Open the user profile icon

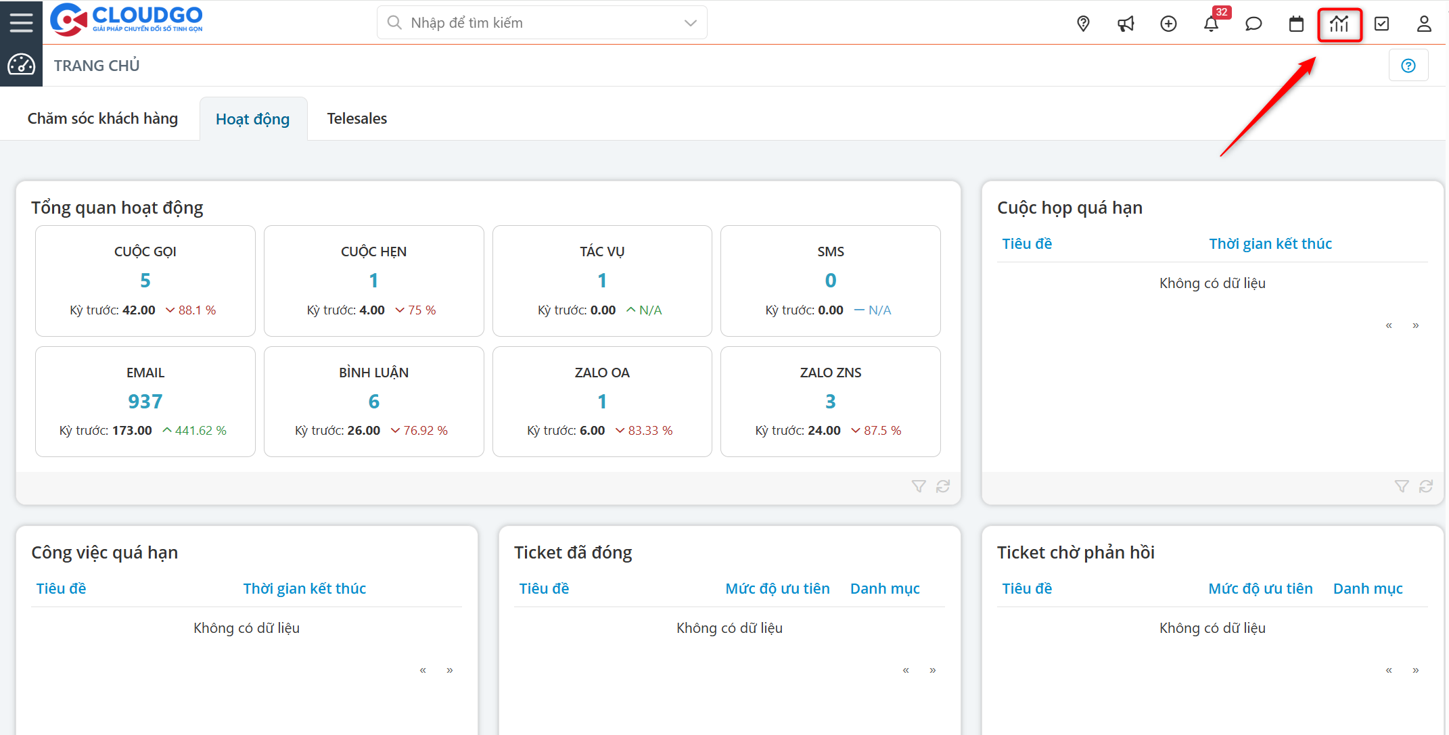[x=1424, y=24]
